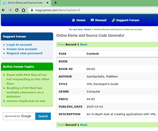This screenshot has width=158, height=131.
Task: Click the browser forward arrow
Action: pos(10,10)
